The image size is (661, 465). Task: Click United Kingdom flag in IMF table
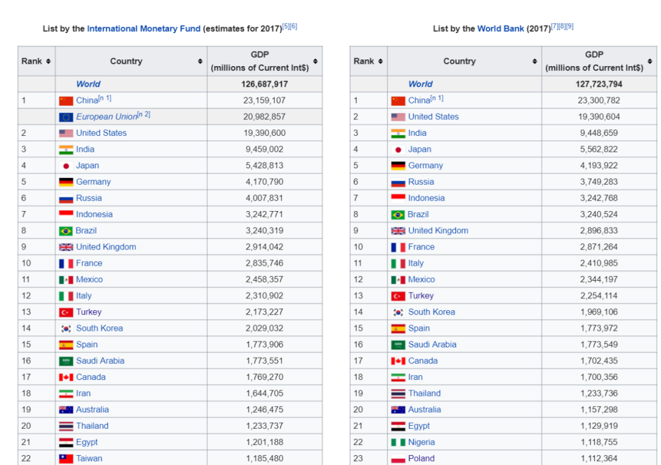point(65,247)
